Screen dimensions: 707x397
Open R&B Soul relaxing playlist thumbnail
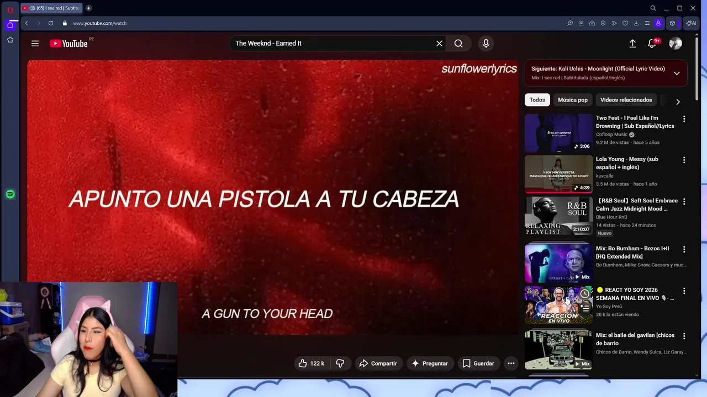(x=558, y=216)
